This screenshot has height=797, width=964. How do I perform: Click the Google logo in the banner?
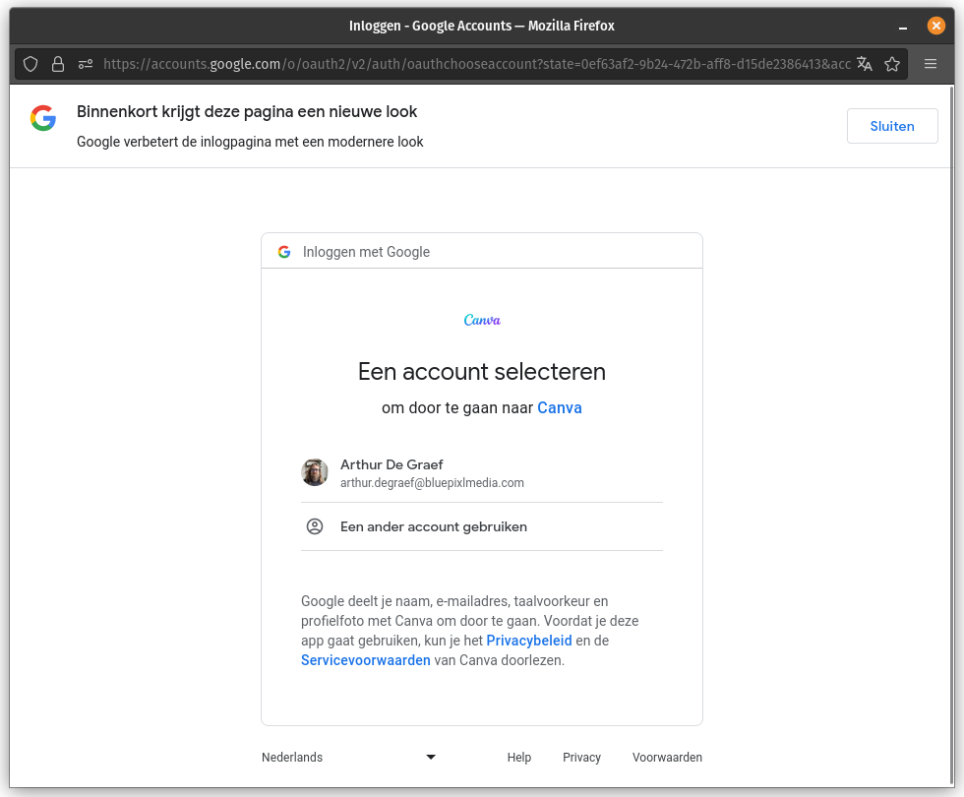pyautogui.click(x=43, y=118)
